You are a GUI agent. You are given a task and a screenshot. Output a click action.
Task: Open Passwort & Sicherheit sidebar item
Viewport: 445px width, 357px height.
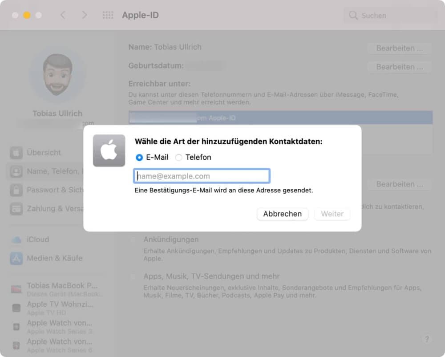[x=46, y=190]
